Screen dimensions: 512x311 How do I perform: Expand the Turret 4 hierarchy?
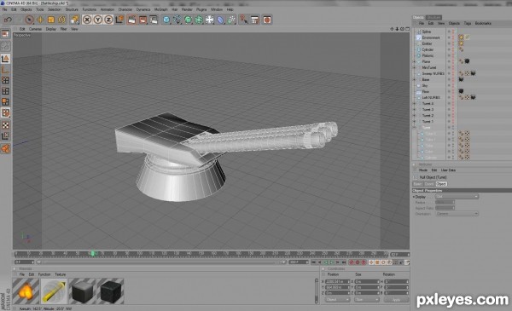[x=415, y=103]
